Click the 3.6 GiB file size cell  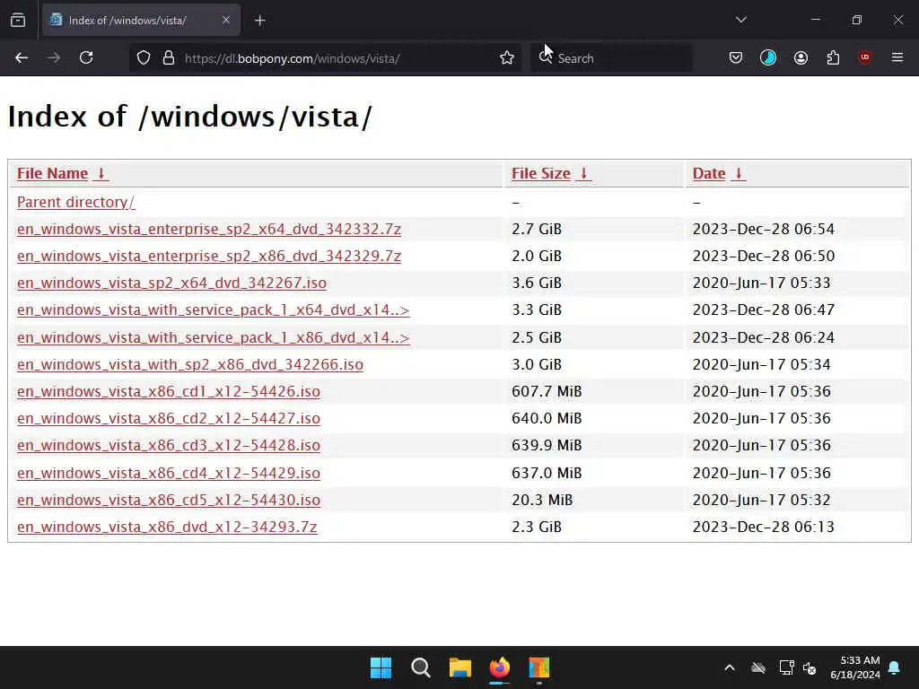coord(537,283)
